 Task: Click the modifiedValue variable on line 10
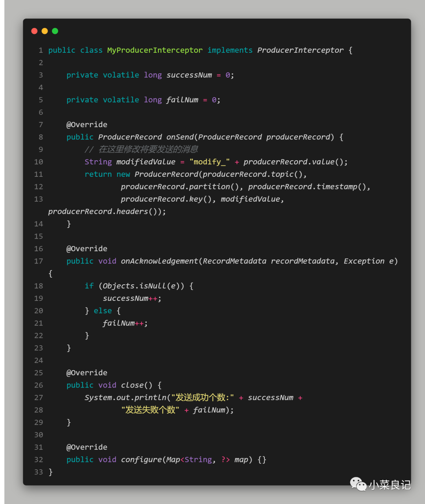click(x=146, y=162)
